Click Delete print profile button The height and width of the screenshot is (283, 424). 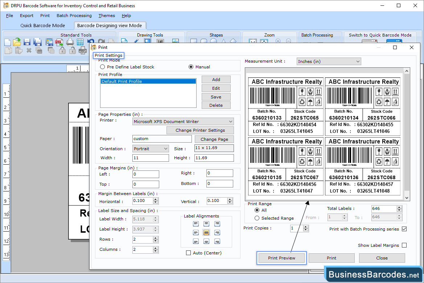(x=216, y=105)
